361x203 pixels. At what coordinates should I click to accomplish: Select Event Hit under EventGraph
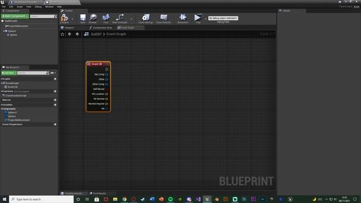12,87
